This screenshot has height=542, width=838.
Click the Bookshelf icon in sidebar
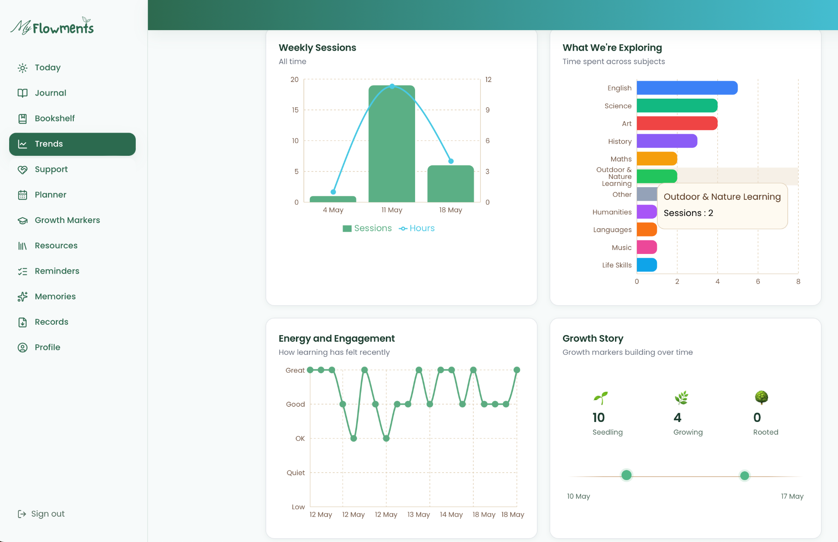pos(23,118)
